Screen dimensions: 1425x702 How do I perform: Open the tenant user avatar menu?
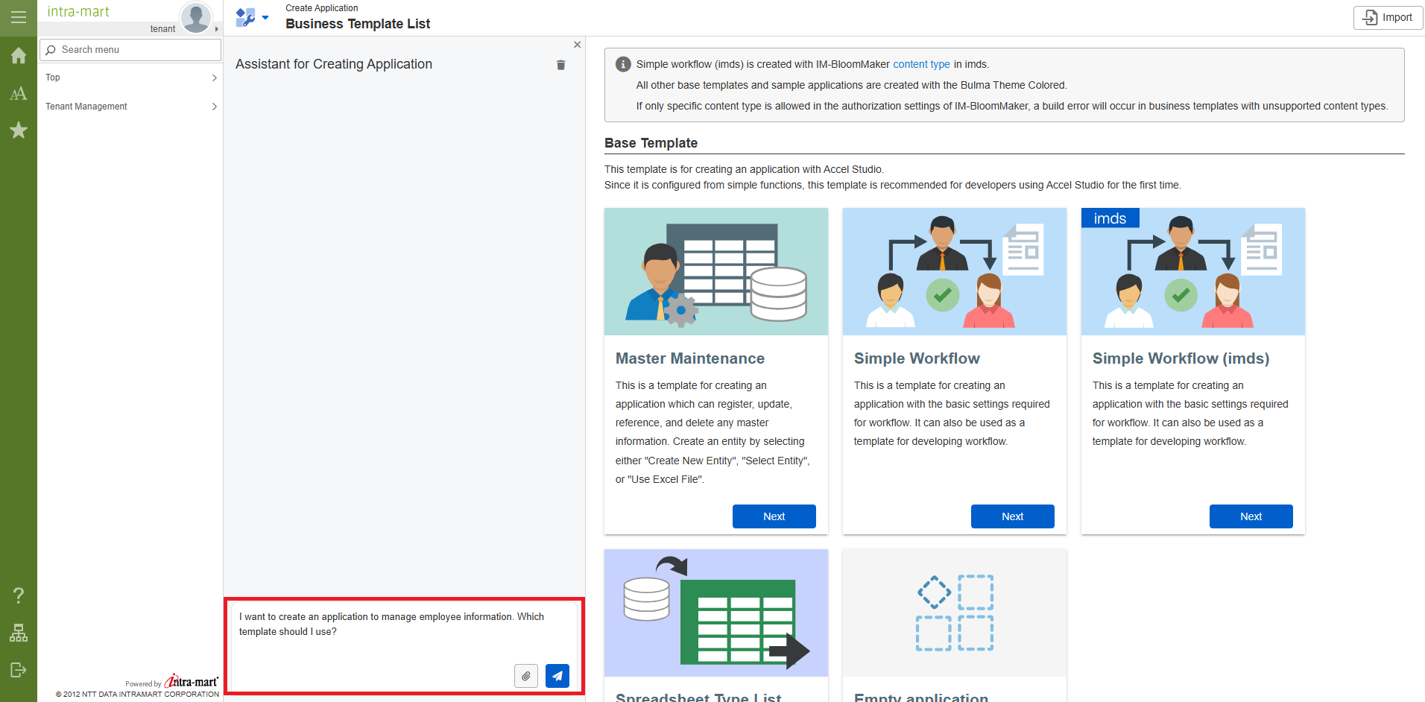pyautogui.click(x=196, y=17)
